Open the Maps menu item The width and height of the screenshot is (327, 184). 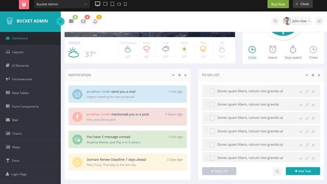coord(31,147)
